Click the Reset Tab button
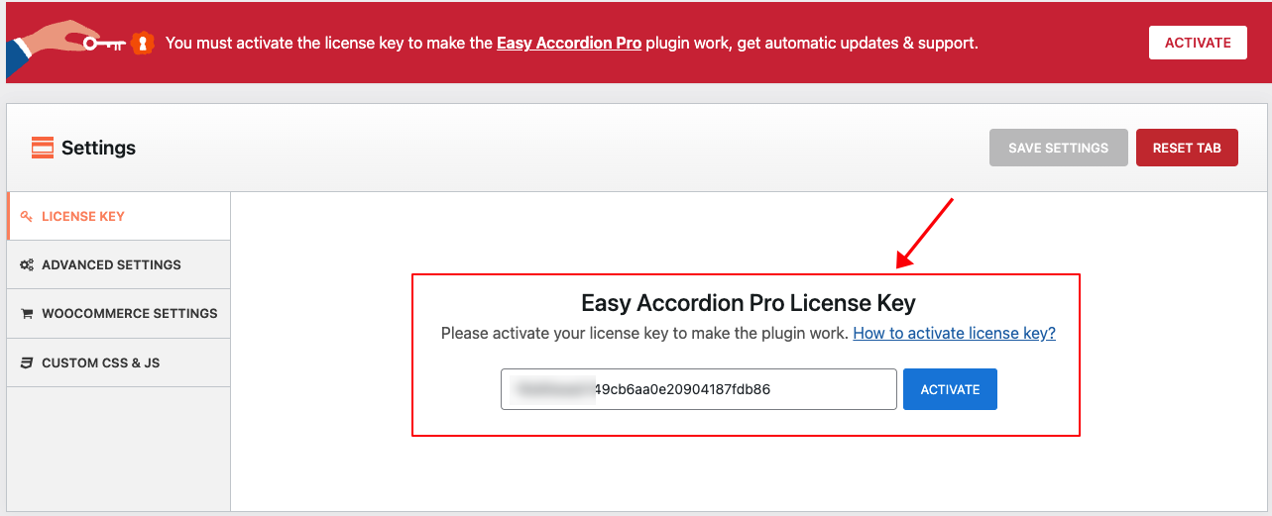Viewport: 1272px width, 516px height. [1187, 148]
